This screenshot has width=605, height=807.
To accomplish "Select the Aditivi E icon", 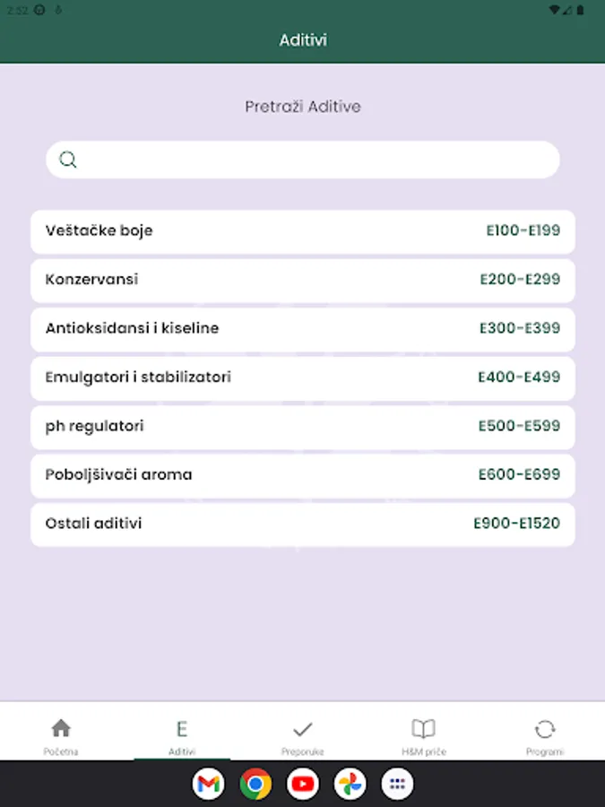I will 182,728.
